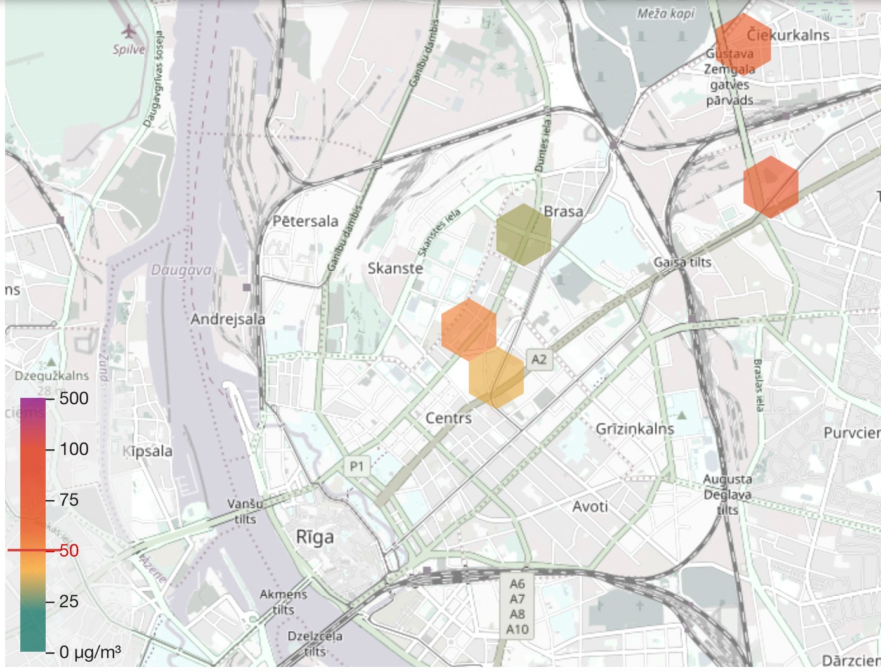Viewport: 881px width, 672px height.
Task: Click the Pētersala label
Action: [306, 221]
